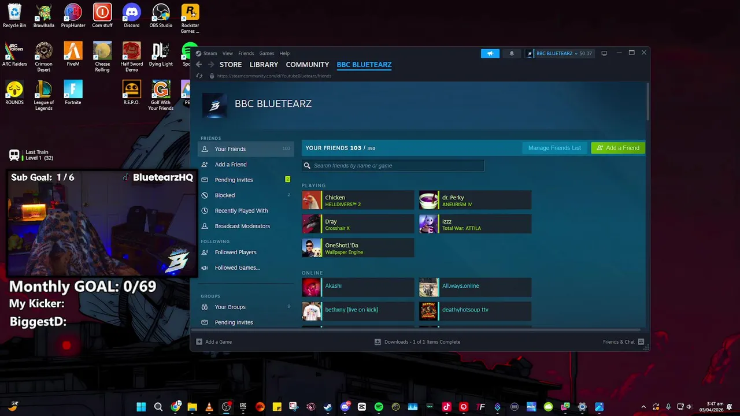Go back with the Steam back arrow
Viewport: 740px width, 416px height.
199,65
